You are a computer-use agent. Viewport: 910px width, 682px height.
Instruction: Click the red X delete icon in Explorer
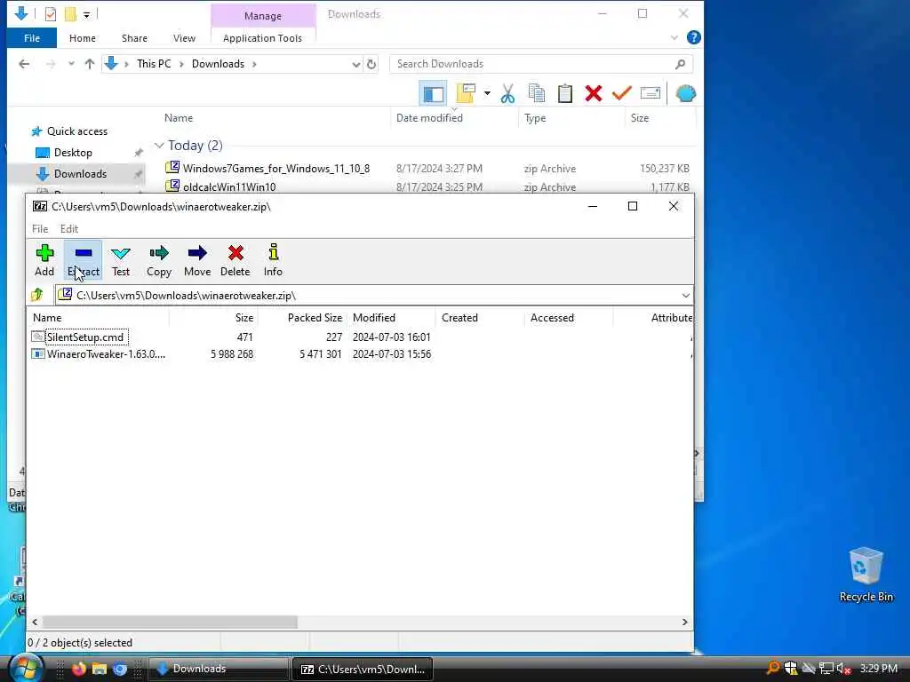click(x=593, y=93)
